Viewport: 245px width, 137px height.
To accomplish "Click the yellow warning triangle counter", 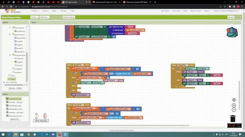I will tap(36, 116).
